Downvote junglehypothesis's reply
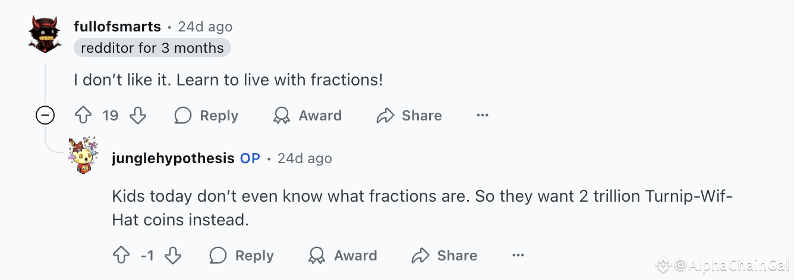This screenshot has width=794, height=280. [172, 256]
